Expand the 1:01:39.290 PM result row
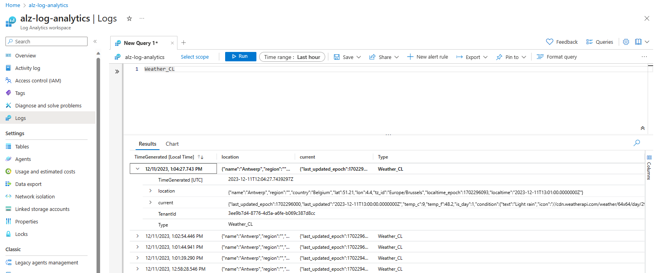This screenshot has width=659, height=273. point(138,258)
